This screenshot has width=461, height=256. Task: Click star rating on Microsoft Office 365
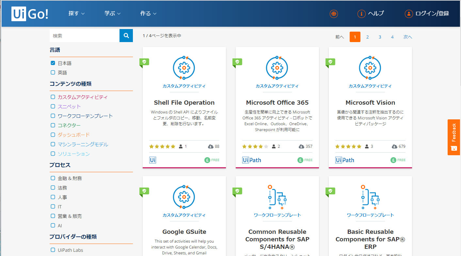pyautogui.click(x=255, y=146)
